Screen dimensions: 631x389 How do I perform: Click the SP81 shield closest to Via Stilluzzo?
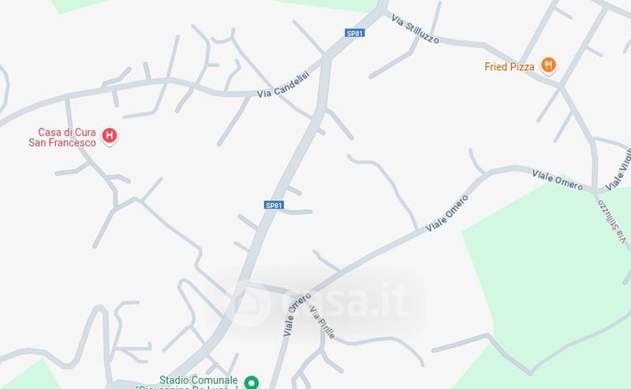click(355, 33)
